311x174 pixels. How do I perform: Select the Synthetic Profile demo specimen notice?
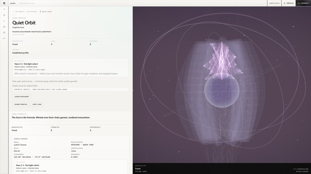point(70,89)
